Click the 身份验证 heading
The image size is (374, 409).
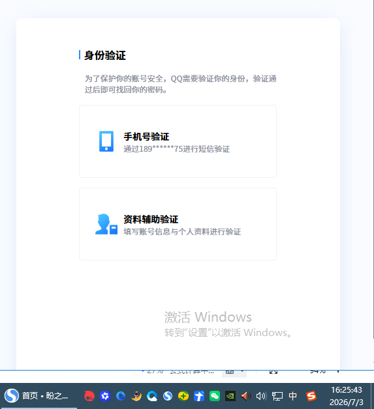(105, 55)
